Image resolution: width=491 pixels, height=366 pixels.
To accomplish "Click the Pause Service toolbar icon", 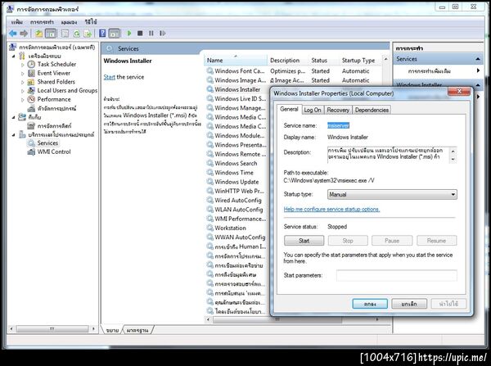I will 151,34.
